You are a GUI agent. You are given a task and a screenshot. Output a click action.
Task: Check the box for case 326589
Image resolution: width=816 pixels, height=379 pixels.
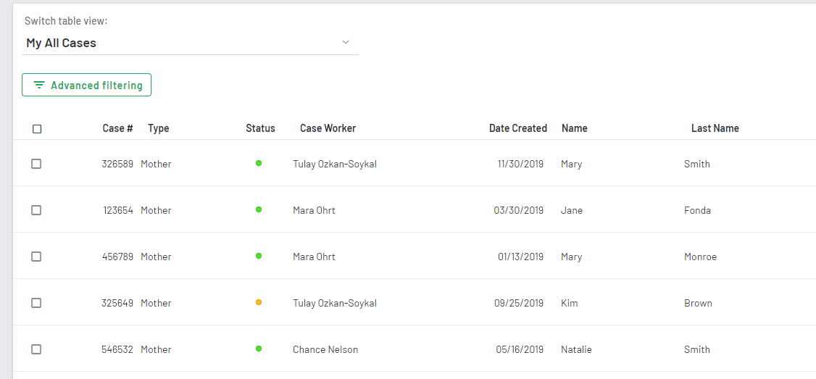pos(36,164)
